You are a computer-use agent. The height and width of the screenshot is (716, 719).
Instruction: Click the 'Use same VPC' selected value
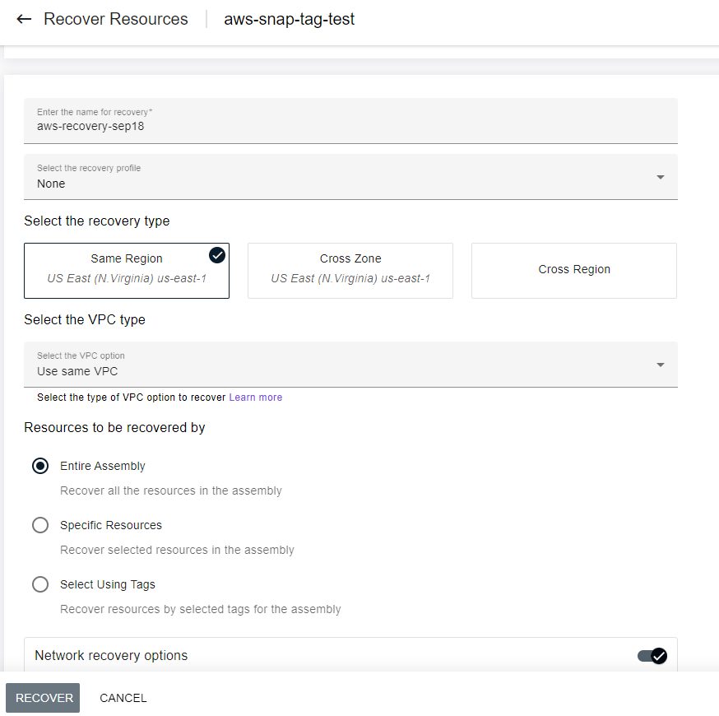77,371
